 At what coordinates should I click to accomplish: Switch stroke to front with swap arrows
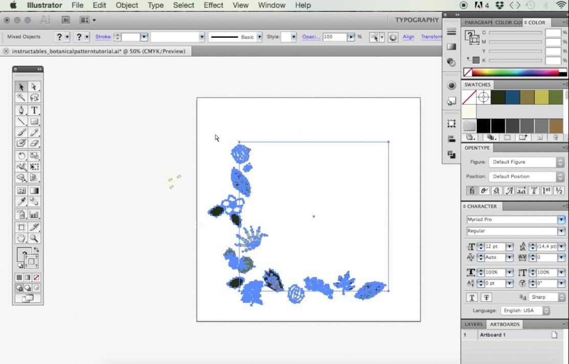pos(36,249)
